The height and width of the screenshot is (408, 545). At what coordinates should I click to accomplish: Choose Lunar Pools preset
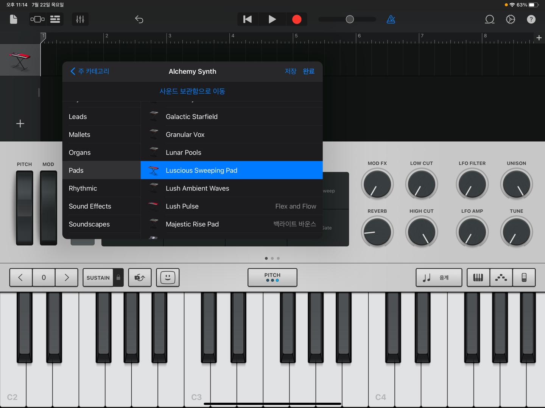(232, 153)
